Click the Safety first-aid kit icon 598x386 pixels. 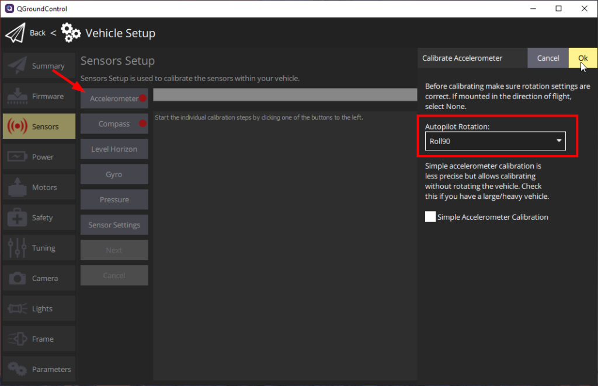[x=17, y=217]
